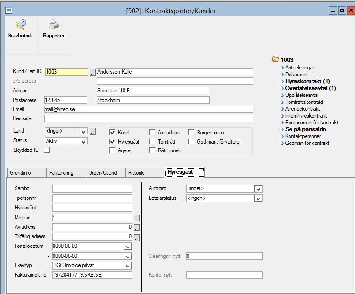The image size is (355, 294).
Task: Toggle the Kund checkbox
Action: tap(112, 133)
